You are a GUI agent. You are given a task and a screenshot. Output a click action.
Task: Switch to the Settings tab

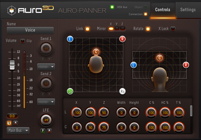[x=188, y=10]
